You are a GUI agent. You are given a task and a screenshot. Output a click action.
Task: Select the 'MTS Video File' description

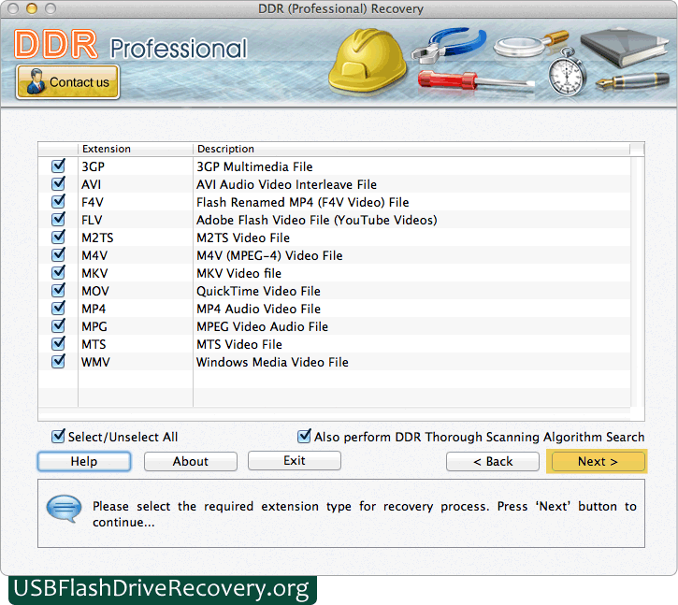click(239, 344)
